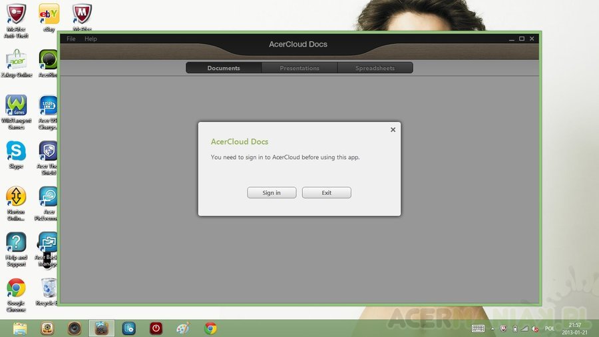Open the webcam app in taskbar
Viewport: 599px width, 337px height.
(47, 328)
